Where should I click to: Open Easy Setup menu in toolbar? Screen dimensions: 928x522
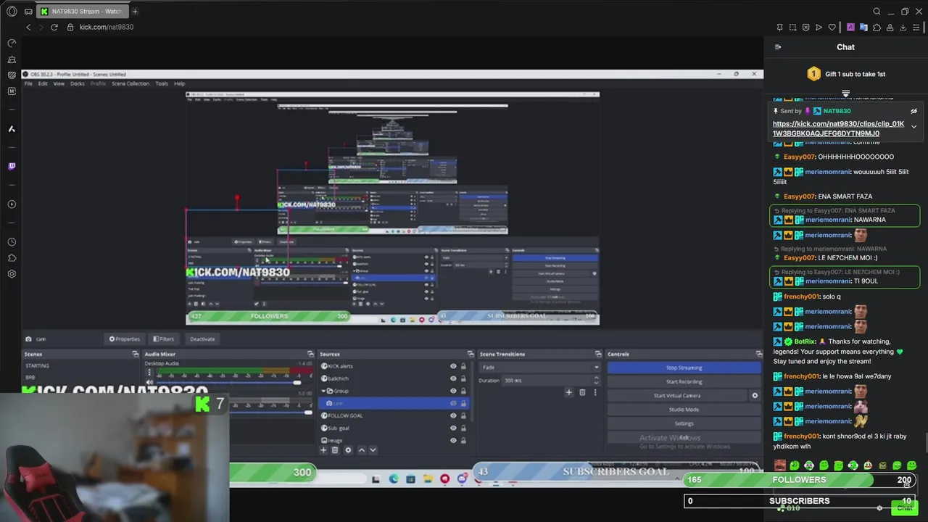coord(916,28)
